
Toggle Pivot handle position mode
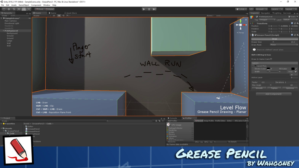[40, 9]
